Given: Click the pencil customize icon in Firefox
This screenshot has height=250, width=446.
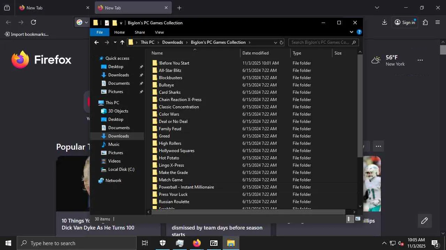Looking at the screenshot, I should 424,221.
